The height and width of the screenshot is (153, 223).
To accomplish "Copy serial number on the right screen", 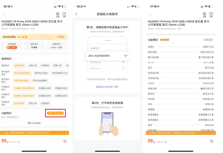I will tap(179, 29).
